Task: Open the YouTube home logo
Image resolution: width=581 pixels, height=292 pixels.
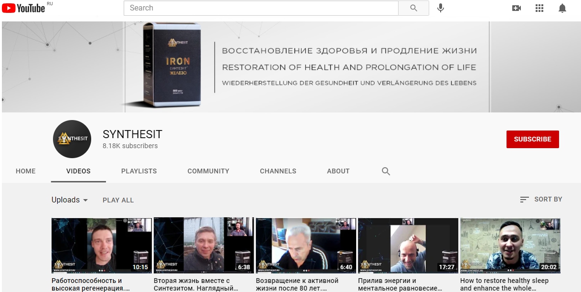Action: click(23, 8)
